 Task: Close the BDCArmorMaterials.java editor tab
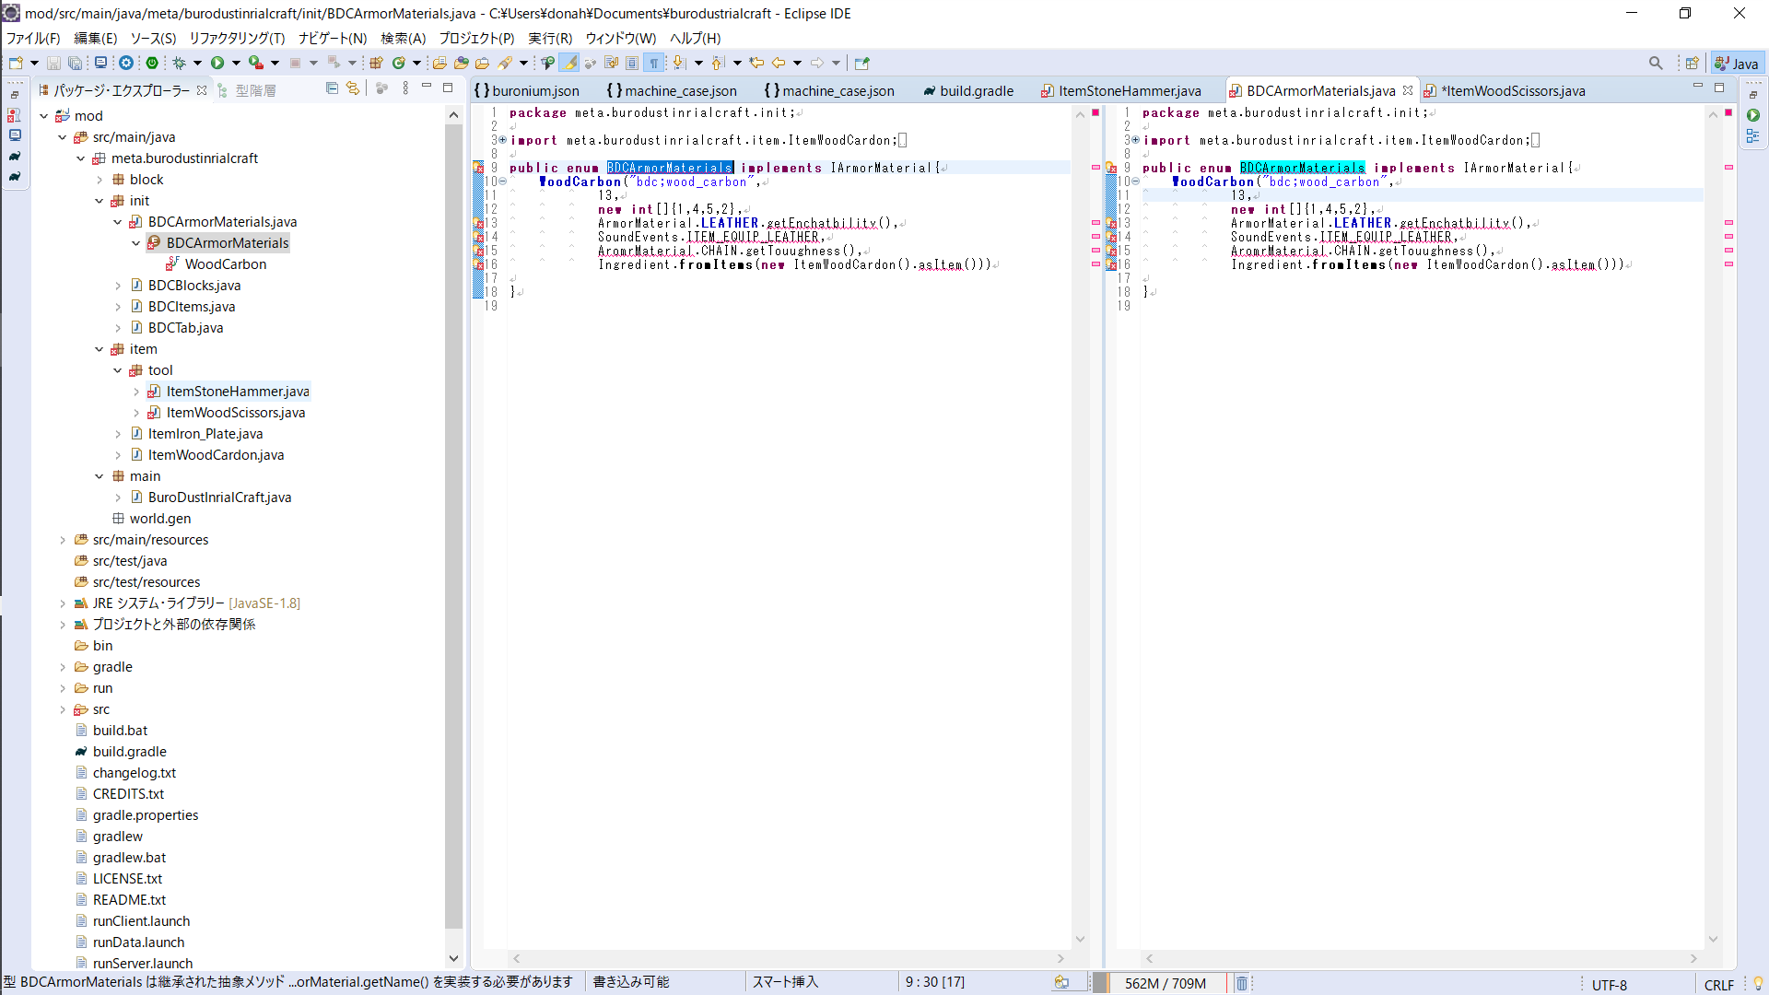tap(1408, 90)
